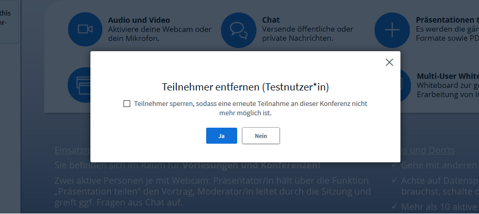Click the 'Teilnehmer entfernen (Testnutzer*in)' dialog title
The height and width of the screenshot is (214, 479).
(x=245, y=86)
